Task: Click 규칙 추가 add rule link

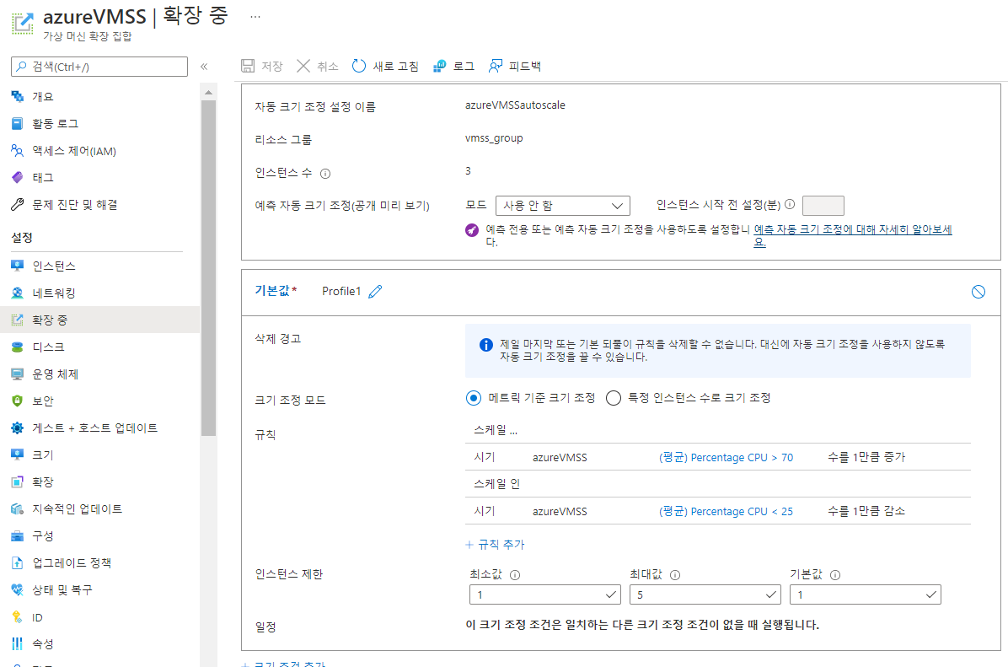Action: click(x=495, y=545)
